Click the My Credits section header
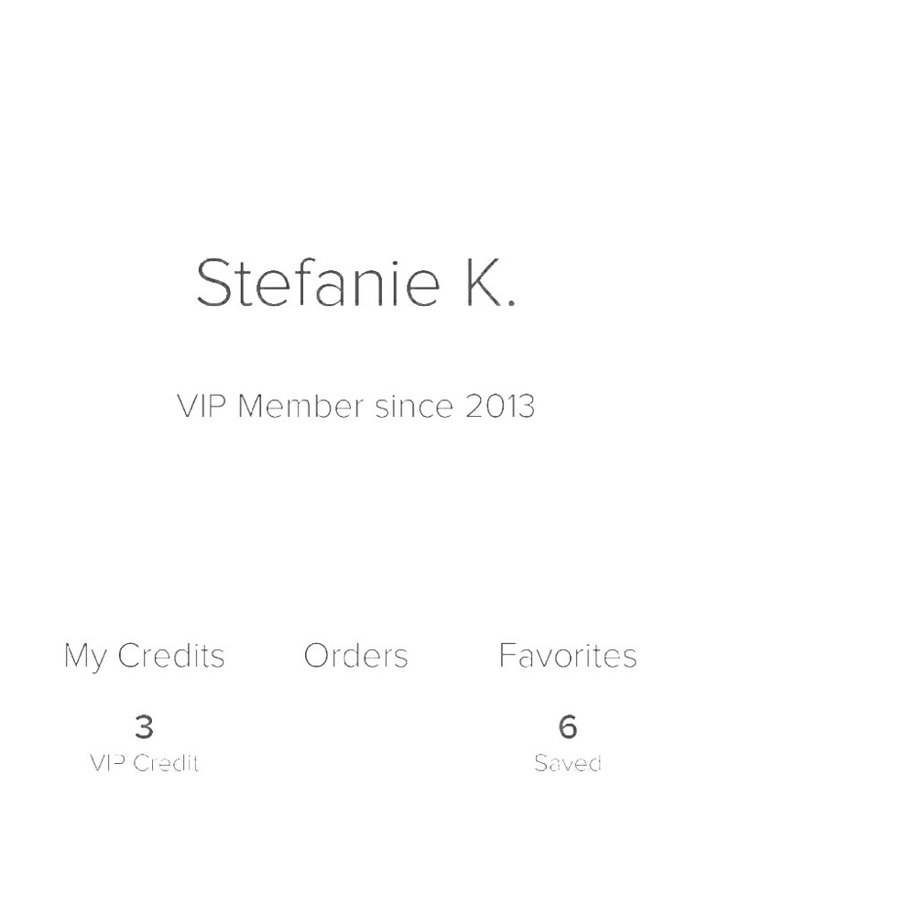Viewport: 916px width, 916px height. pyautogui.click(x=143, y=655)
